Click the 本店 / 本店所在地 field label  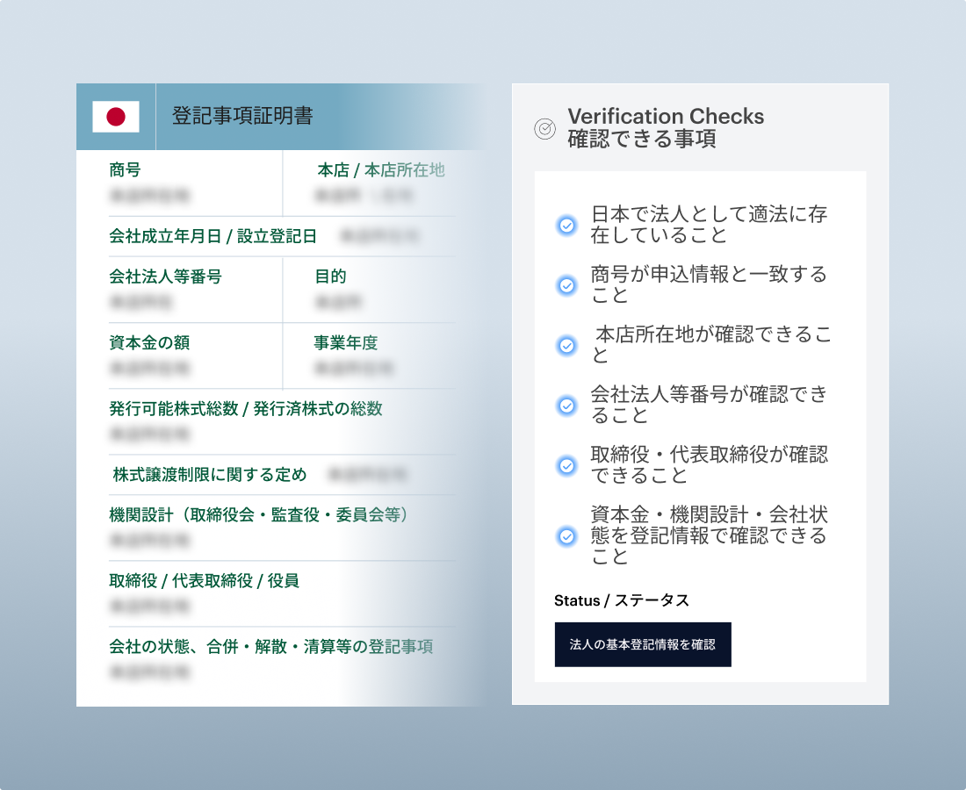[380, 169]
